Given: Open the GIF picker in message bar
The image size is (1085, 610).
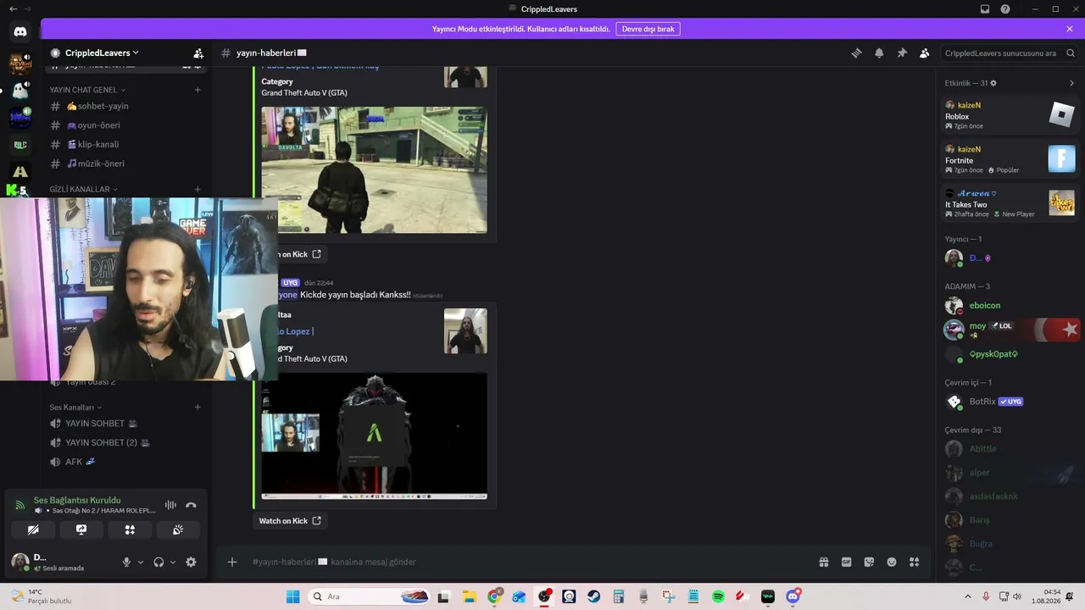Looking at the screenshot, I should click(x=846, y=562).
